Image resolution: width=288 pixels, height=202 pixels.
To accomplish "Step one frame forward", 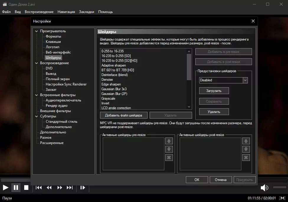I will [x=83, y=188].
